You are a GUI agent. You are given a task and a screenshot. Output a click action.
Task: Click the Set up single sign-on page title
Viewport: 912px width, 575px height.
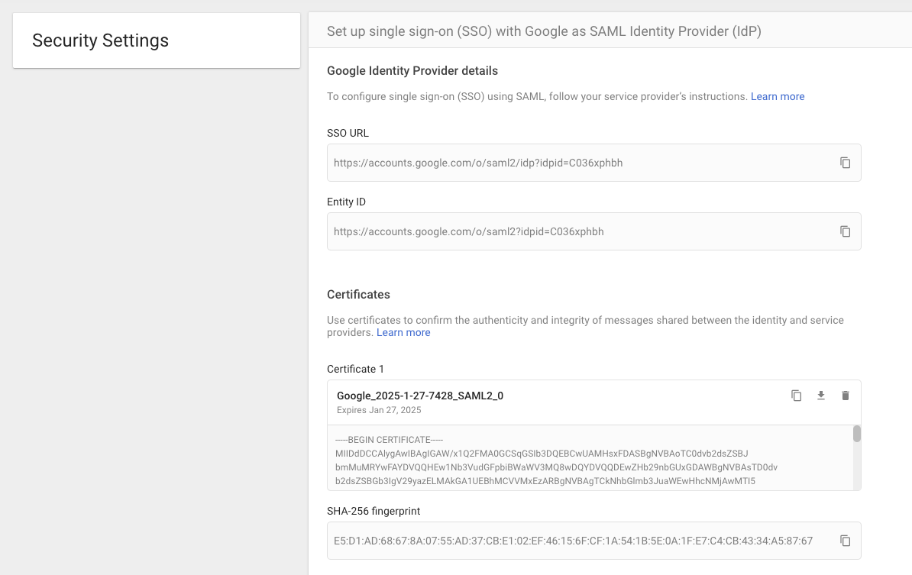coord(544,31)
